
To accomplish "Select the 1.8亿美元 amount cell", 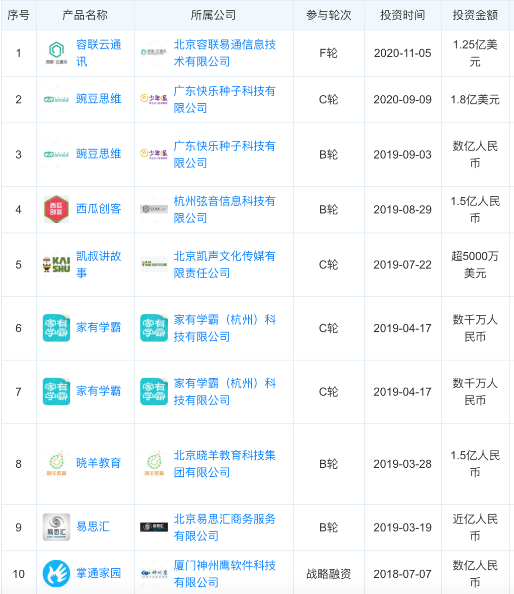I will (x=475, y=100).
